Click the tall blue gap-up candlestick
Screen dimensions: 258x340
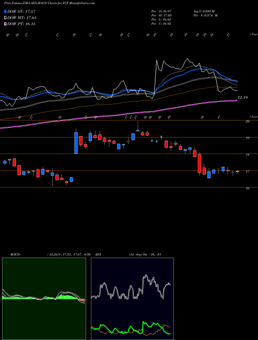(76, 143)
